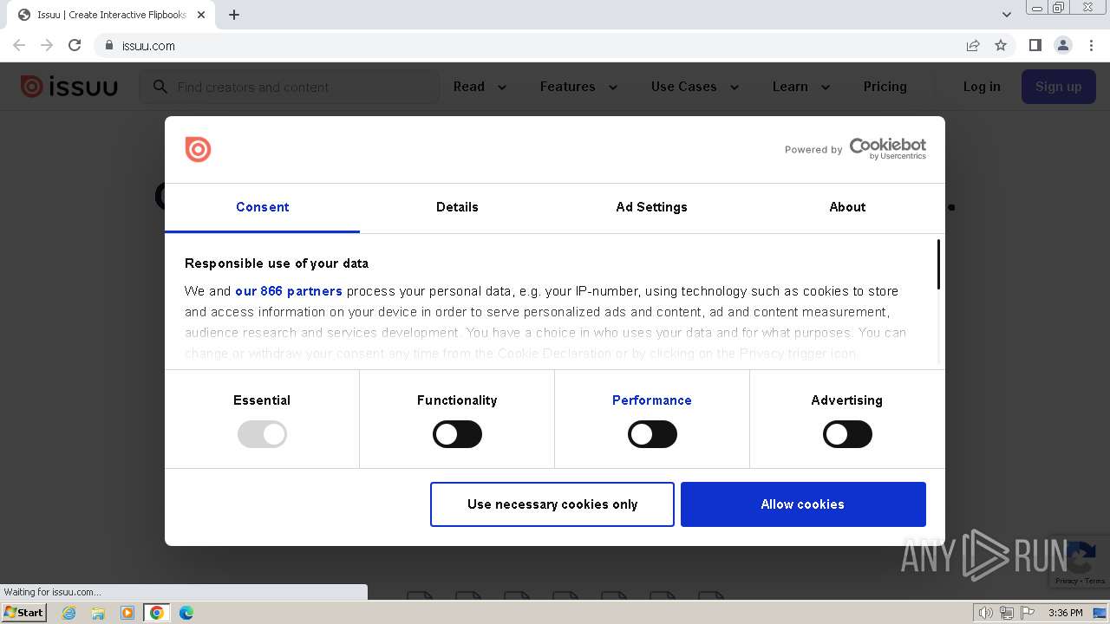The width and height of the screenshot is (1110, 624).
Task: Click the volume speaker tray icon
Action: [x=985, y=613]
